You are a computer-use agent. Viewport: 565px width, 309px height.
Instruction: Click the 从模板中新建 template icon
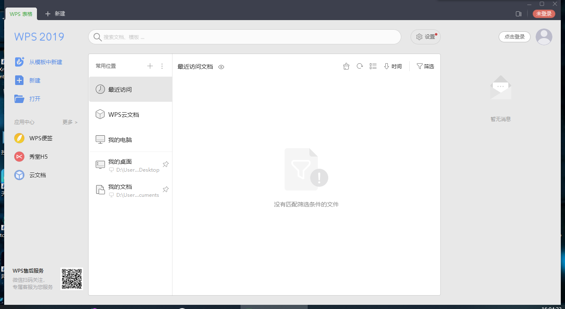pyautogui.click(x=19, y=62)
